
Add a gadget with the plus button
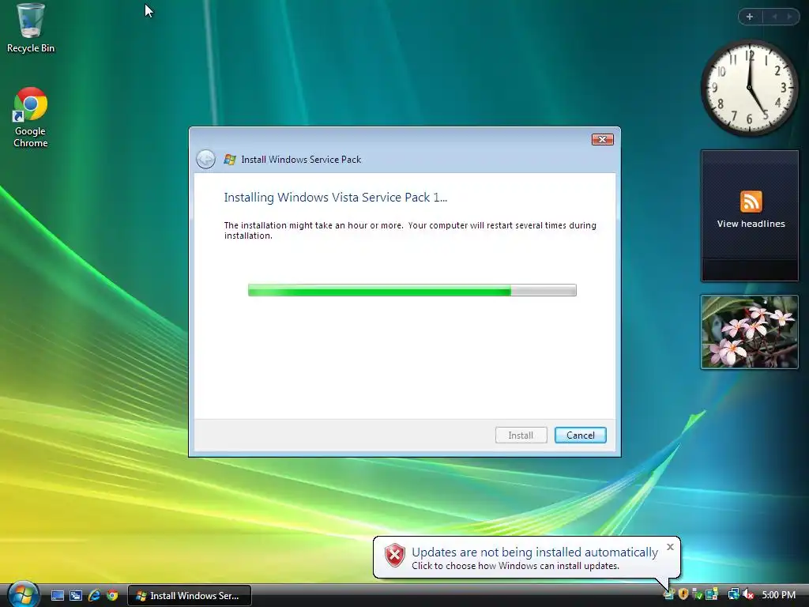(x=750, y=17)
